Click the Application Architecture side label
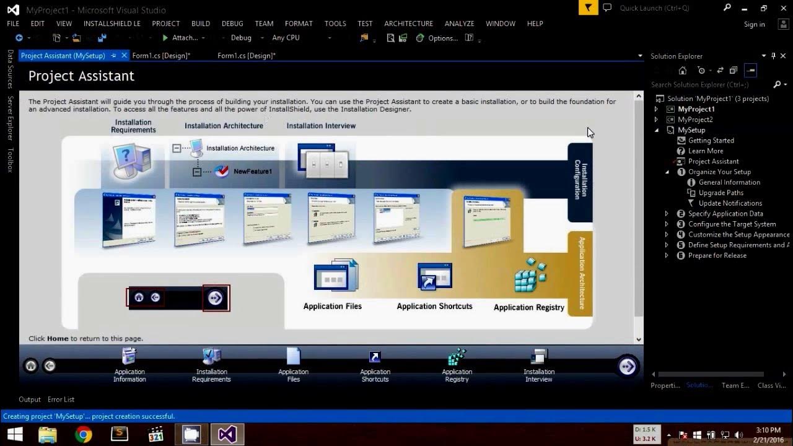 (581, 273)
